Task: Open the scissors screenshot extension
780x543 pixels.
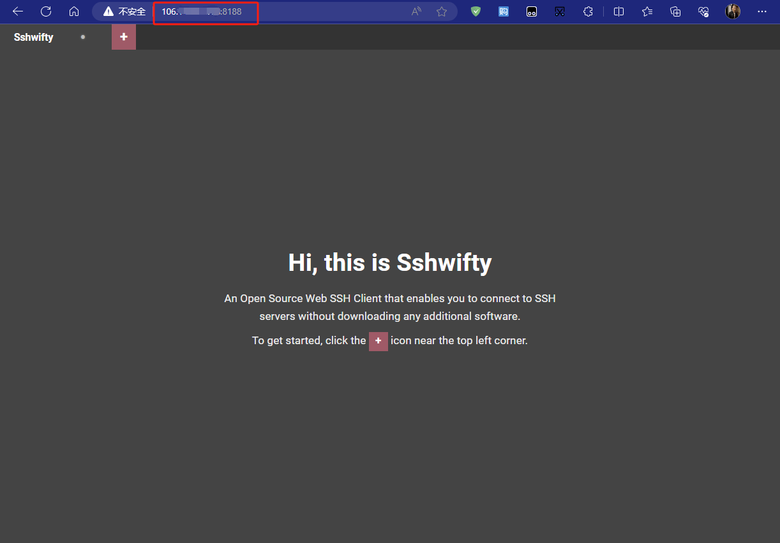Action: [560, 11]
